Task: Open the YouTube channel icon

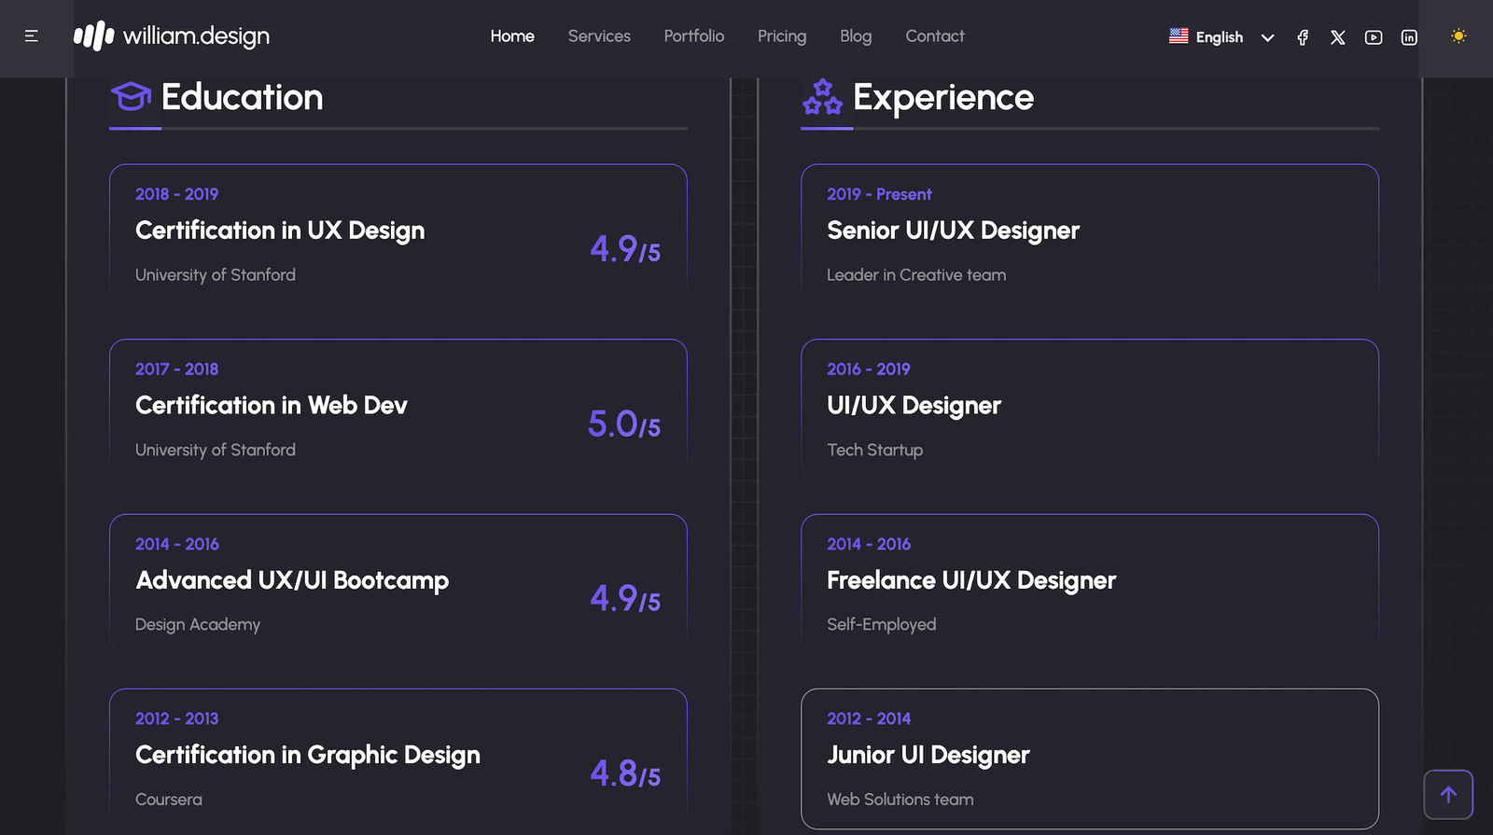Action: [x=1374, y=37]
